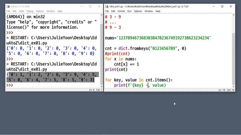241x135 pixels.
Task: Click 'Col: 19' in editor status bar
Action: [x=230, y=90]
